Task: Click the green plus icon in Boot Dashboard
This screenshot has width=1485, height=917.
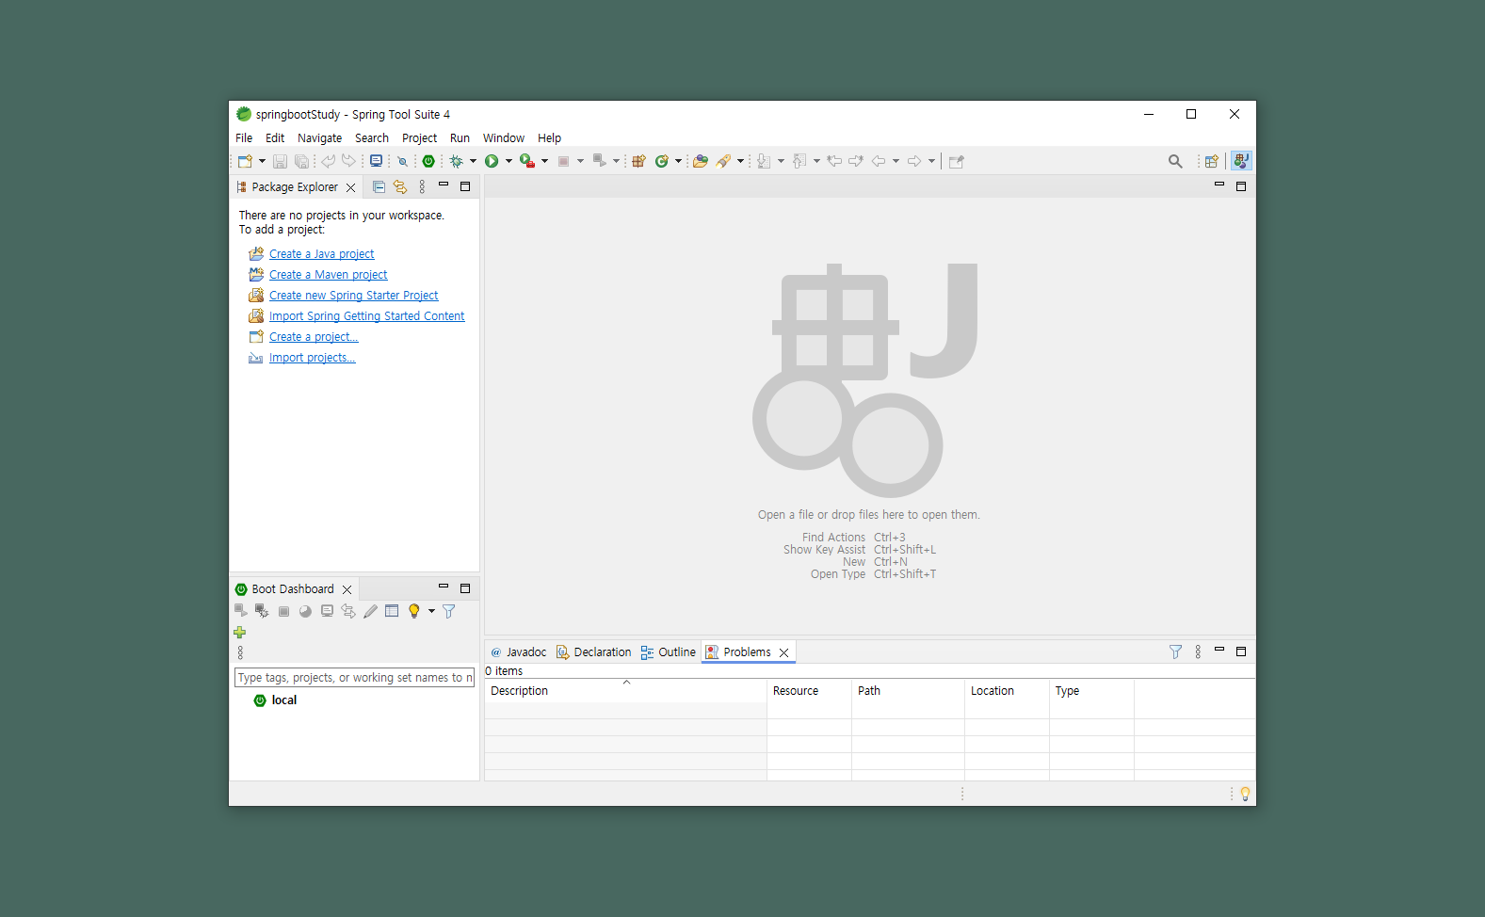Action: pyautogui.click(x=240, y=633)
